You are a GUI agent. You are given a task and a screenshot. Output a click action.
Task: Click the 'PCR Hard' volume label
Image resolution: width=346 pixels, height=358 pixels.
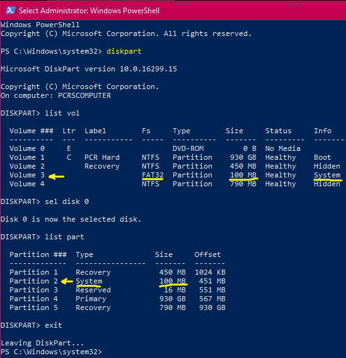pos(102,157)
